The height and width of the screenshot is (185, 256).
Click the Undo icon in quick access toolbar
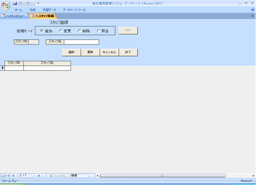coord(20,3)
